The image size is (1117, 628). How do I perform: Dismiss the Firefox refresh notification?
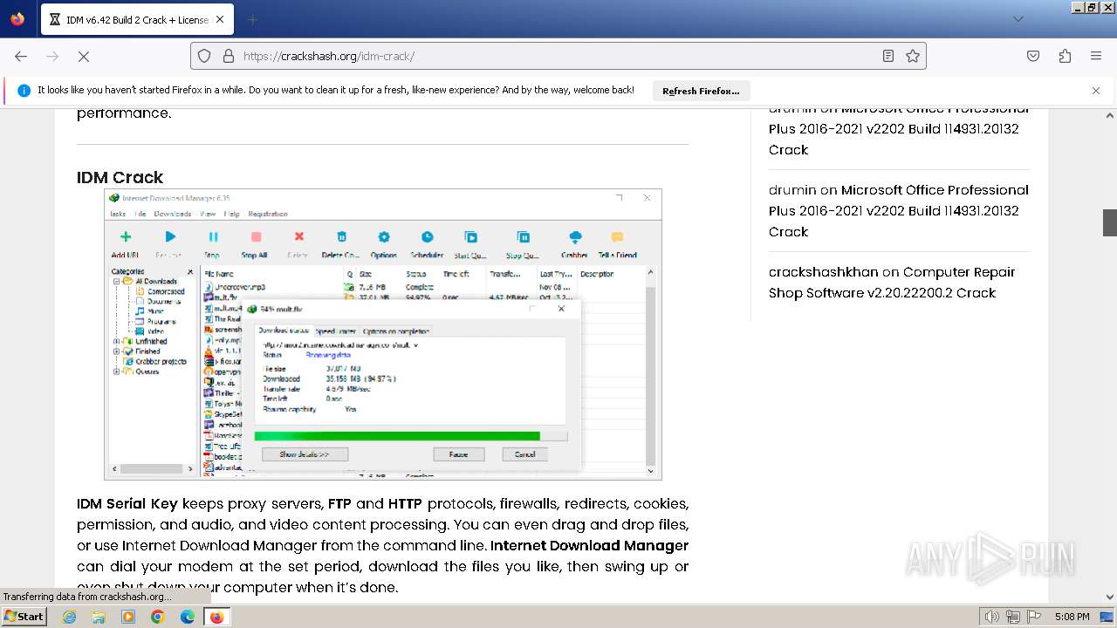tap(1096, 91)
